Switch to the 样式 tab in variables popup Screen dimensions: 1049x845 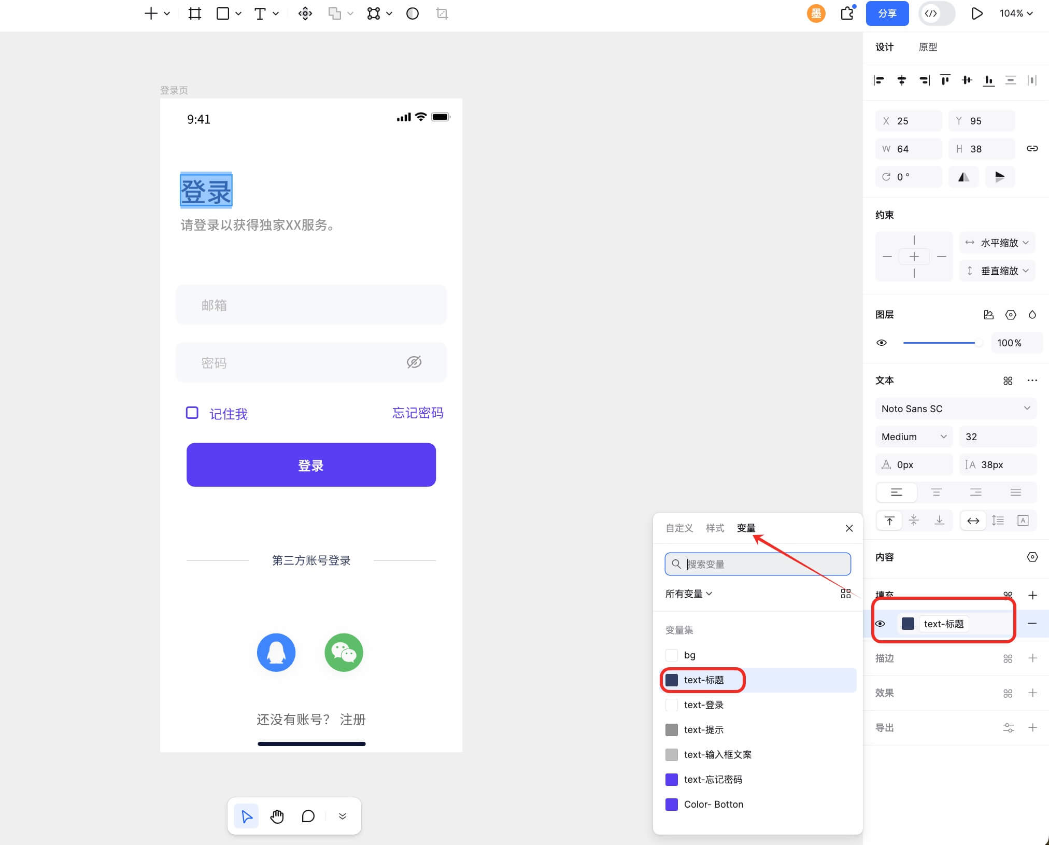click(715, 528)
